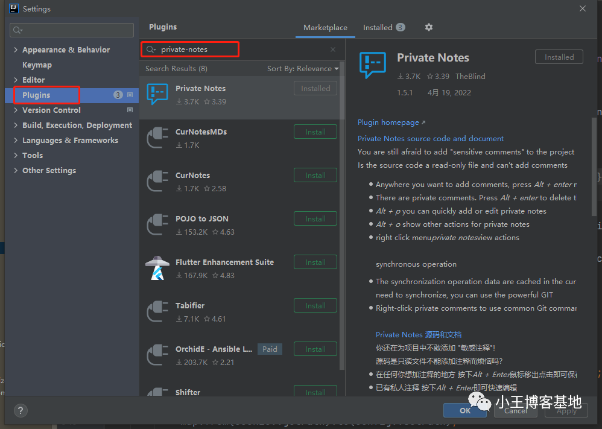Select Keymap in the settings tree
The image size is (602, 429).
[37, 65]
